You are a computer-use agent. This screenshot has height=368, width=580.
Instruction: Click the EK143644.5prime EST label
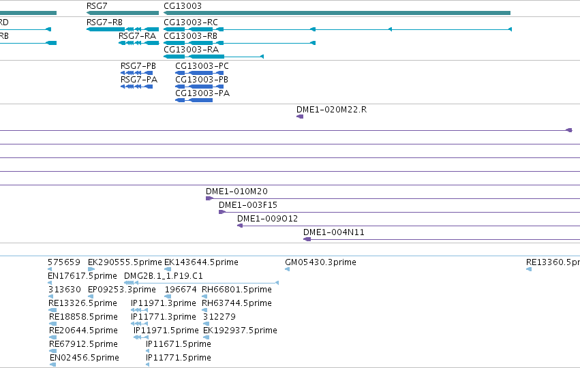click(x=201, y=262)
